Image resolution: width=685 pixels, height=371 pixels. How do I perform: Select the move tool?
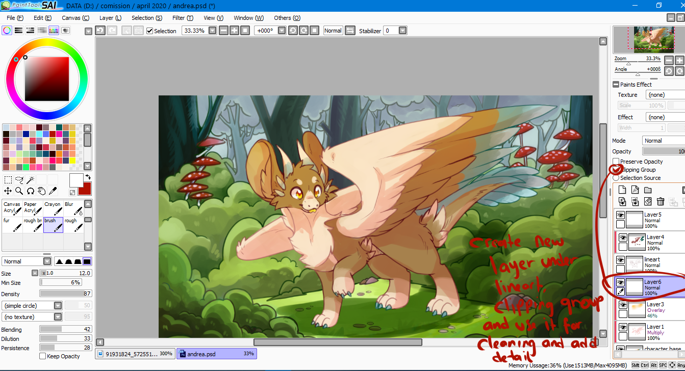tap(8, 191)
